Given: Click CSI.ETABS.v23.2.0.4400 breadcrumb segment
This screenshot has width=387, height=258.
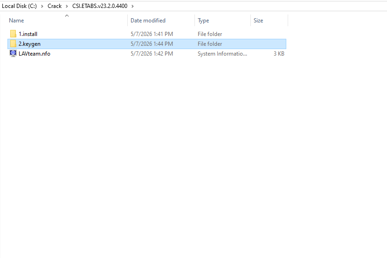Looking at the screenshot, I should 100,6.
